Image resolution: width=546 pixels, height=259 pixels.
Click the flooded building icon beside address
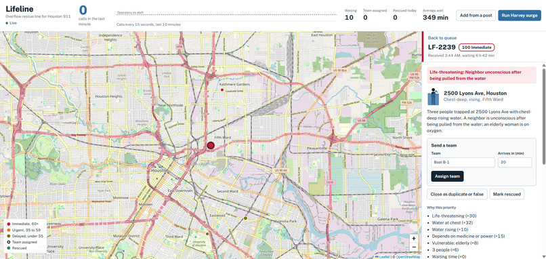tap(434, 96)
